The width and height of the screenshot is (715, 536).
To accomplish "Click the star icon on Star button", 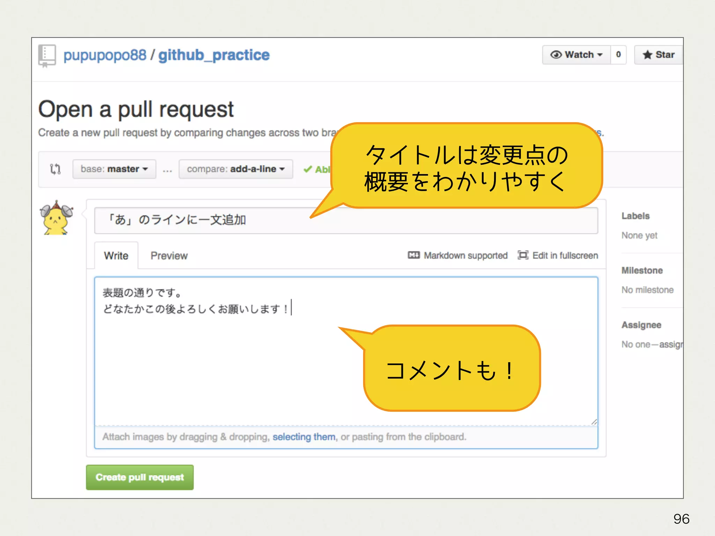I will (x=647, y=55).
